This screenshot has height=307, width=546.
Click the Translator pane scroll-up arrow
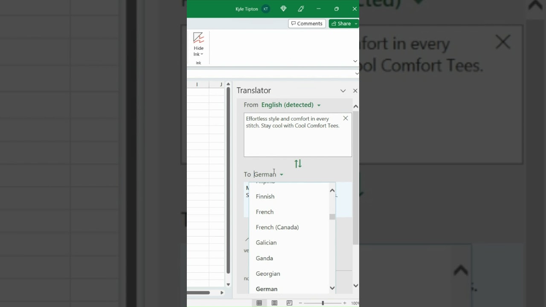click(356, 106)
